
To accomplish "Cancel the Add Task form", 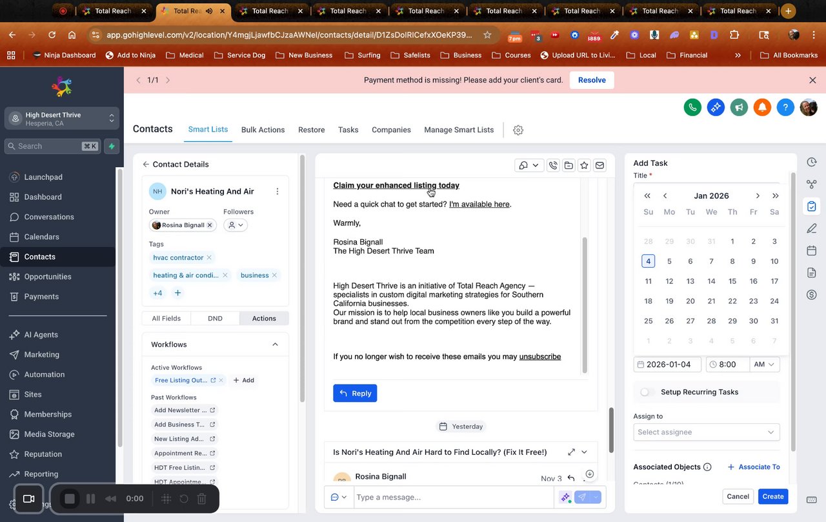I will coord(738,497).
